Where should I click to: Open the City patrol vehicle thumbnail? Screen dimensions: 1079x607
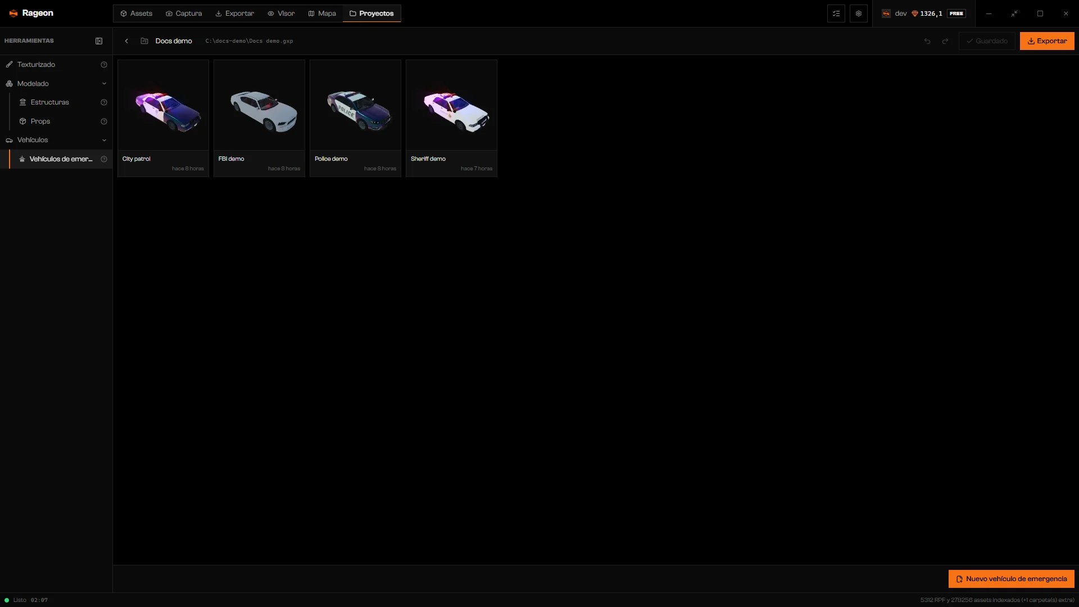163,105
